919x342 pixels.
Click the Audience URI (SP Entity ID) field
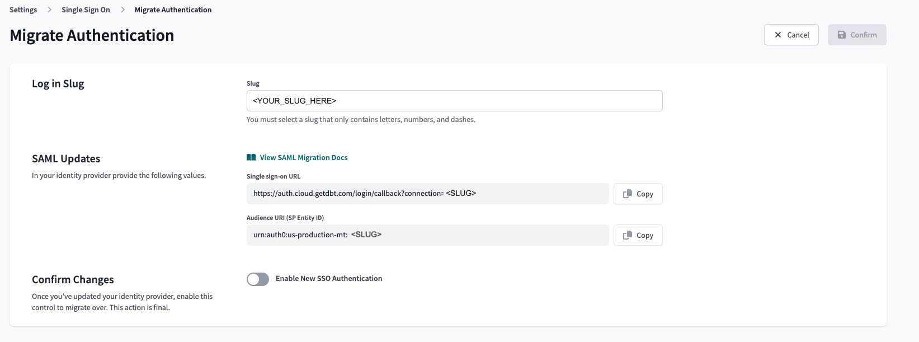pyautogui.click(x=427, y=235)
